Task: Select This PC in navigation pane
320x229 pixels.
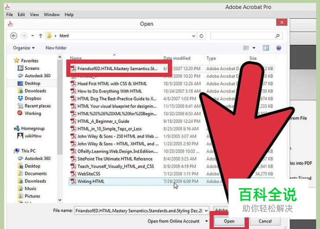Action: pyautogui.click(x=28, y=151)
